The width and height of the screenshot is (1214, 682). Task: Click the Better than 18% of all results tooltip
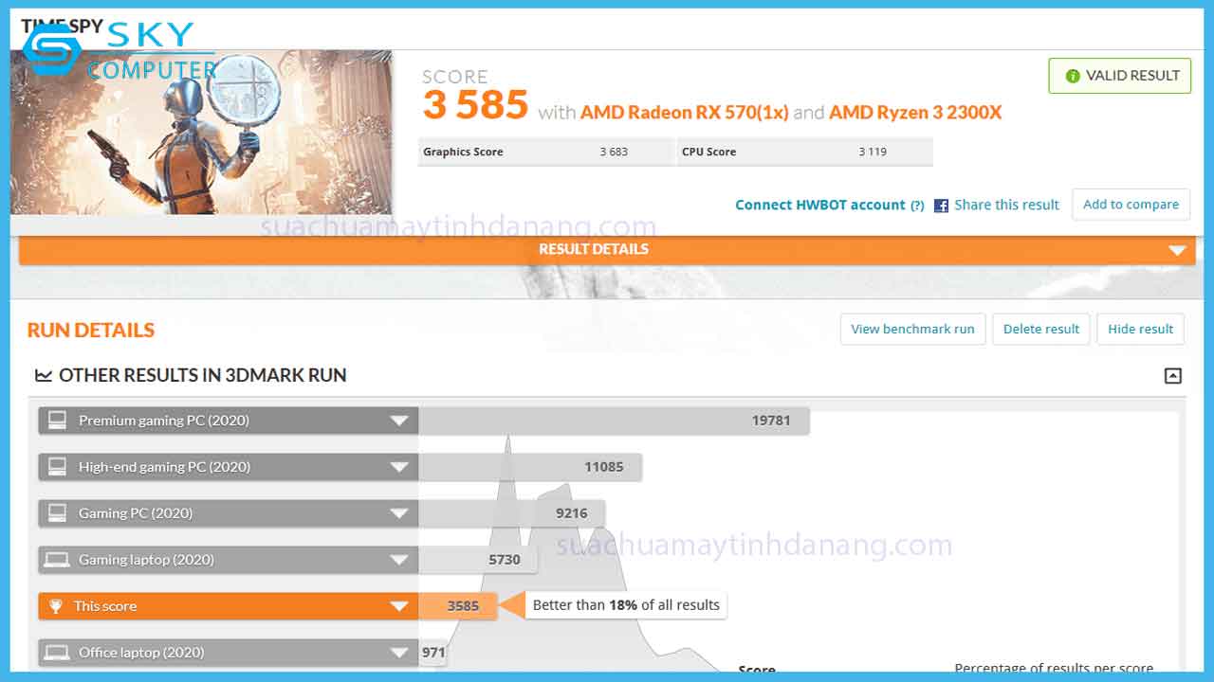[x=626, y=605]
